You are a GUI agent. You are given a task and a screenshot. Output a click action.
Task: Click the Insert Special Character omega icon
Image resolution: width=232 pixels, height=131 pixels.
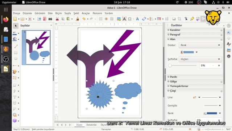[130, 19]
